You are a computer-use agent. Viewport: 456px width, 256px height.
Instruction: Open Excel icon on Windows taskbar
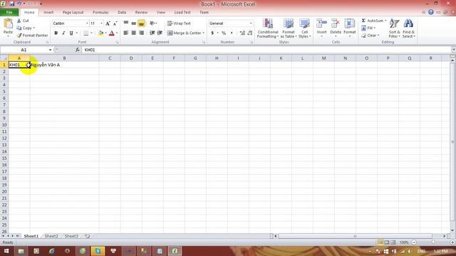[x=175, y=251]
